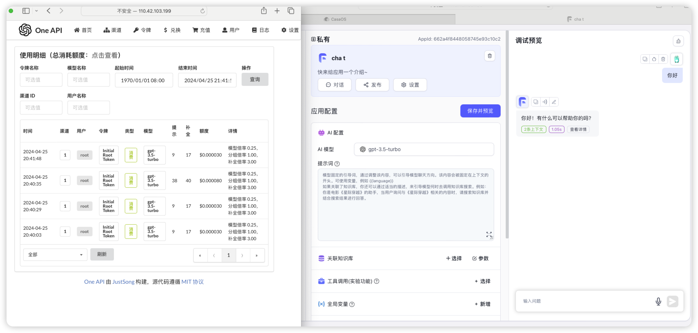The image size is (698, 333).
Task: Focus the 用户名称 input field
Action: click(x=89, y=108)
